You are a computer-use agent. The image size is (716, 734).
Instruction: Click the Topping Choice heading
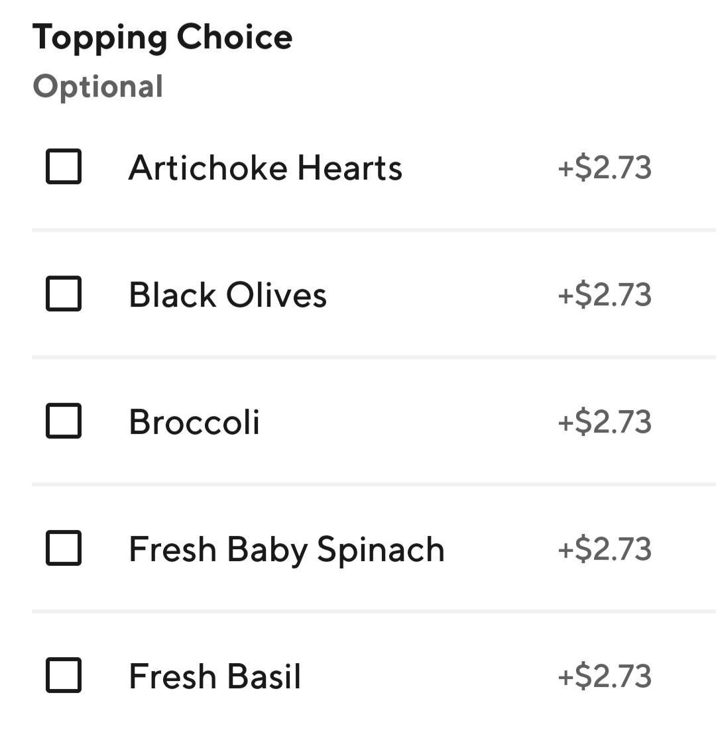[162, 38]
